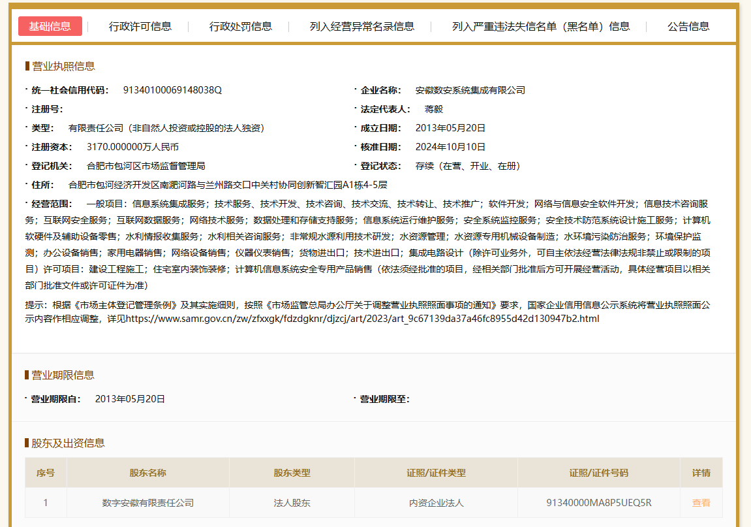
Task: Click registered capital 3170.000000万人民币
Action: (132, 147)
